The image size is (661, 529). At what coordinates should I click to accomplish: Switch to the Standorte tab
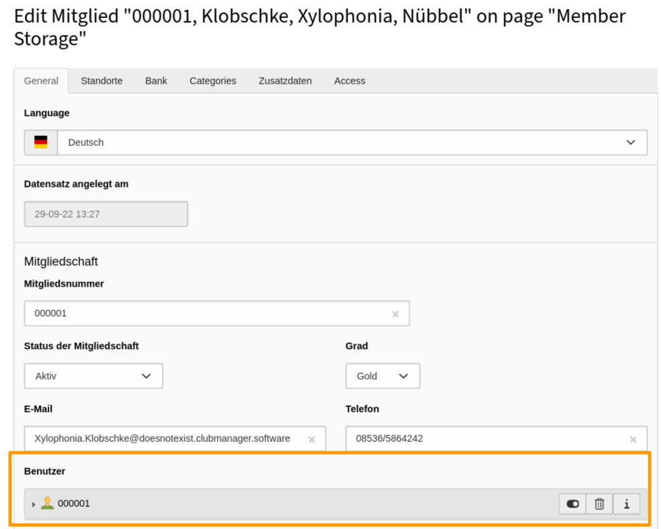[102, 80]
